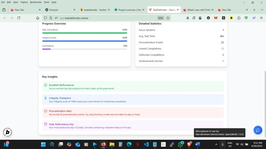266x149 pixels.
Task: Open the scissors screenshot extension icon
Action: coord(188,18)
